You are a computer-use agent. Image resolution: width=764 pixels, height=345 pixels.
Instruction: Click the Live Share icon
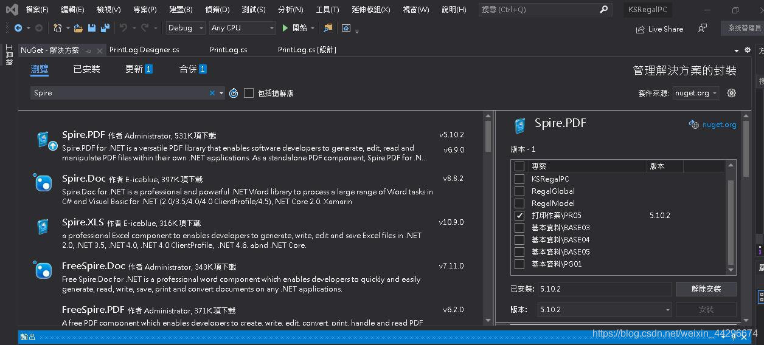[640, 29]
